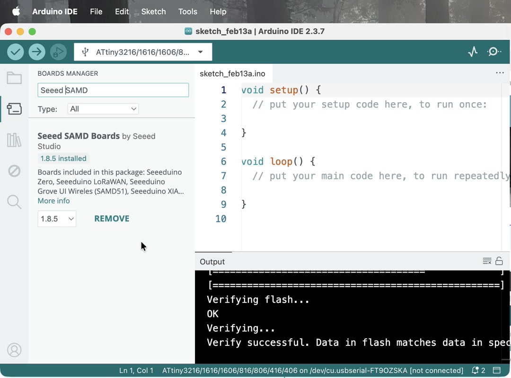This screenshot has height=378, width=511.
Task: Start the Debug button in toolbar
Action: click(x=58, y=52)
